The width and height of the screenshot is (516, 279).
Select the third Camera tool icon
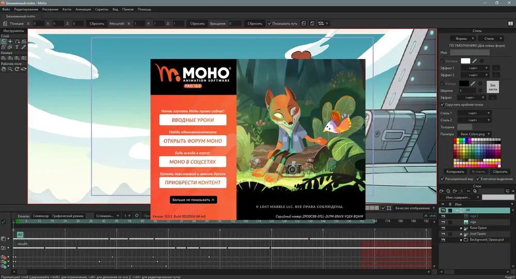pos(17,58)
